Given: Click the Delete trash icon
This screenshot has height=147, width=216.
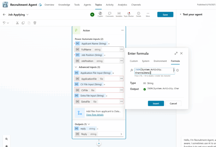Looking at the screenshot, I should pyautogui.click(x=35, y=23).
